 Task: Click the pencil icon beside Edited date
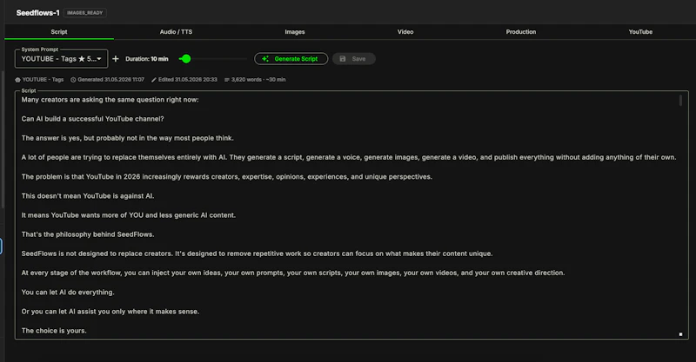154,80
